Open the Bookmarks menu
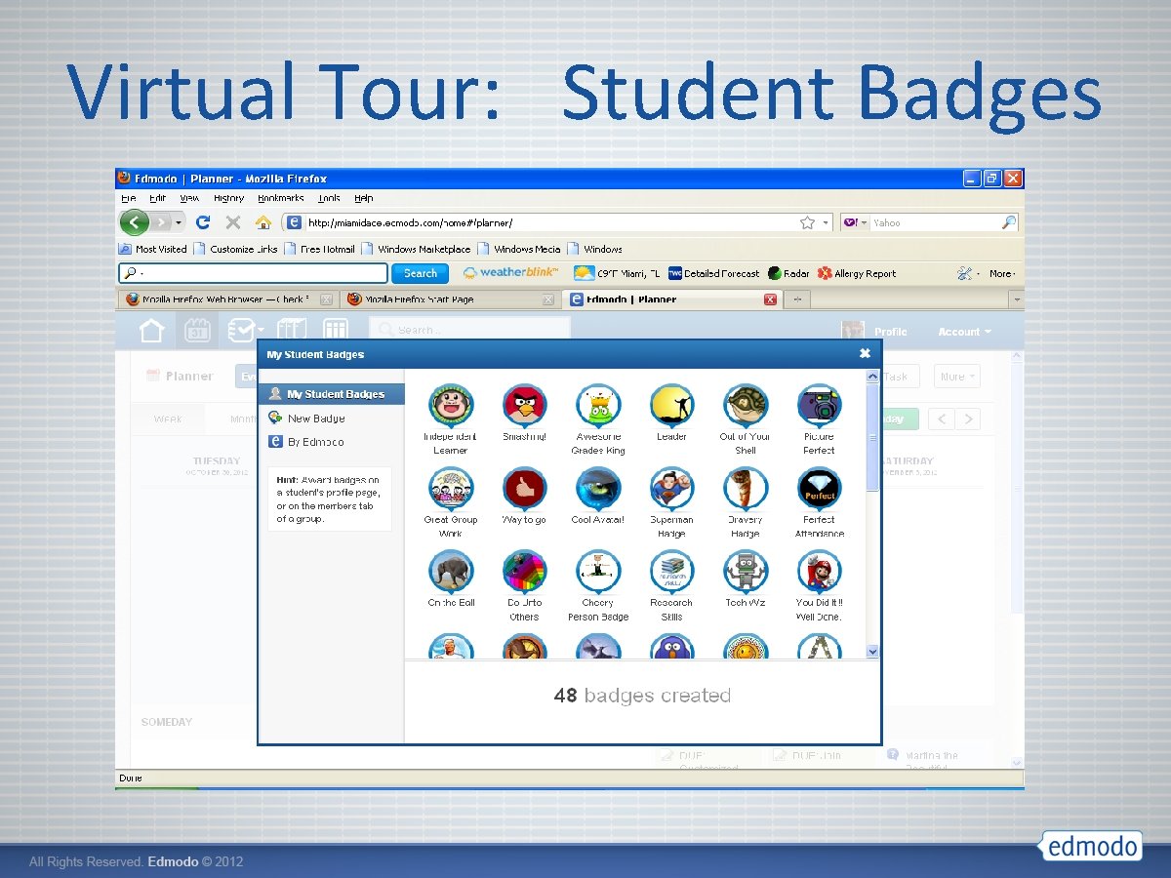 (x=281, y=198)
